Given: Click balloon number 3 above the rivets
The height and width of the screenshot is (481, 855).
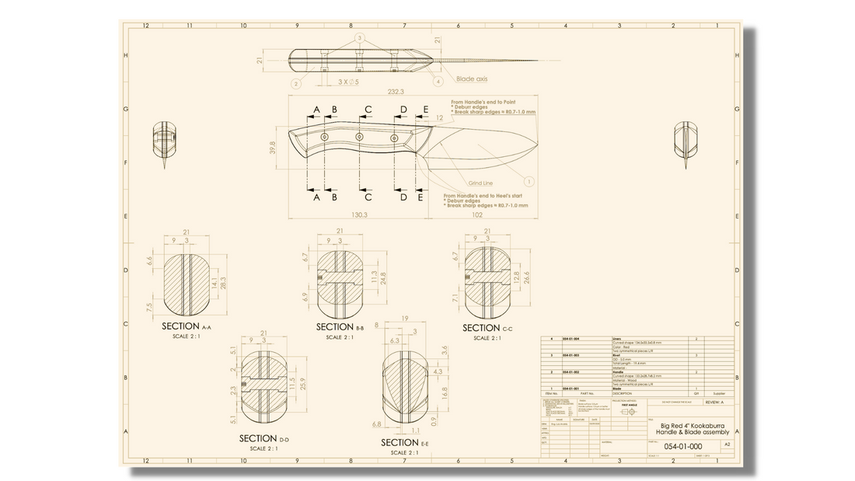Looking at the screenshot, I should click(359, 38).
